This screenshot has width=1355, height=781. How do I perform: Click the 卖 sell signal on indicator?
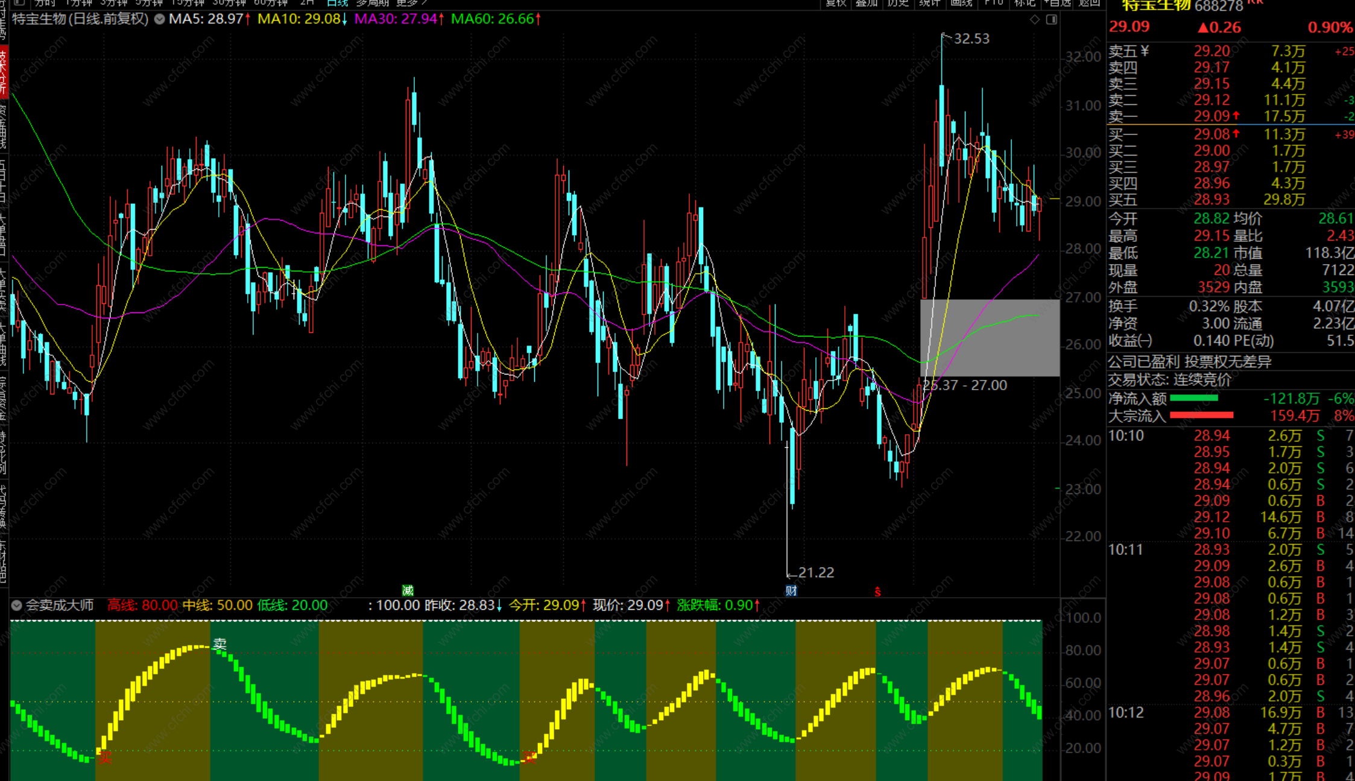point(220,643)
